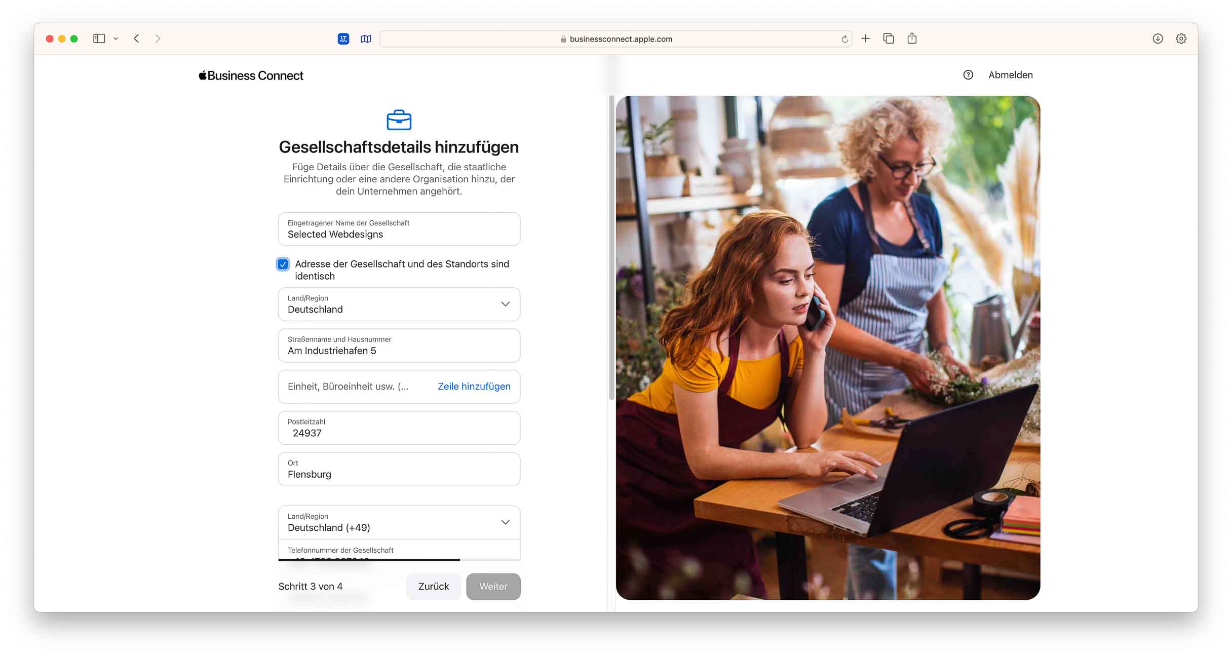This screenshot has width=1232, height=657.
Task: Click the step progress bar
Action: click(399, 560)
